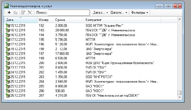Select the number cell 199
Screen dimensions: 191x110
pos(41,58)
